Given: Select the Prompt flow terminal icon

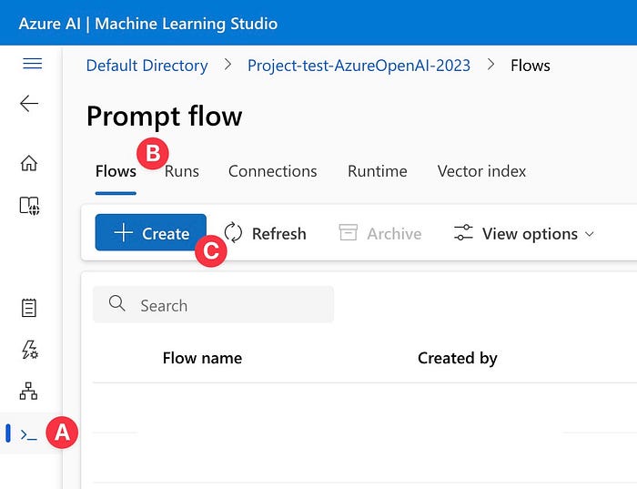Looking at the screenshot, I should [x=28, y=434].
